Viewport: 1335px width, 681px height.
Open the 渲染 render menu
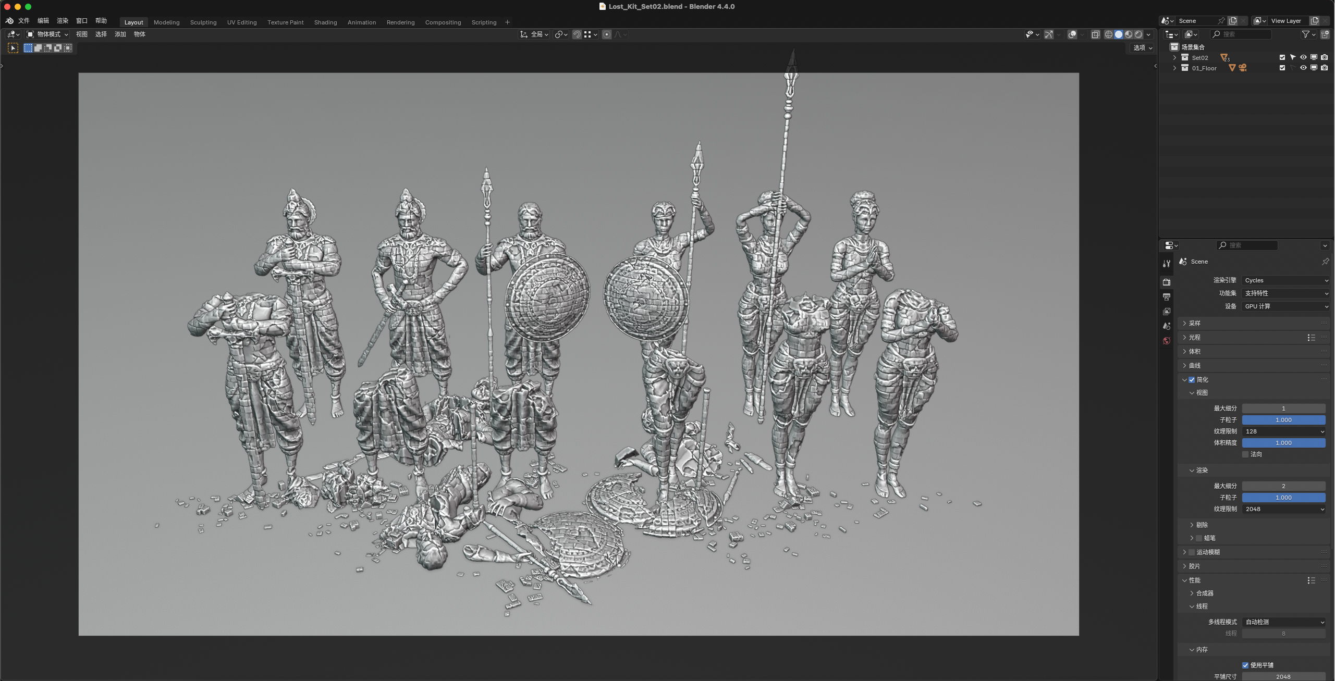coord(63,21)
